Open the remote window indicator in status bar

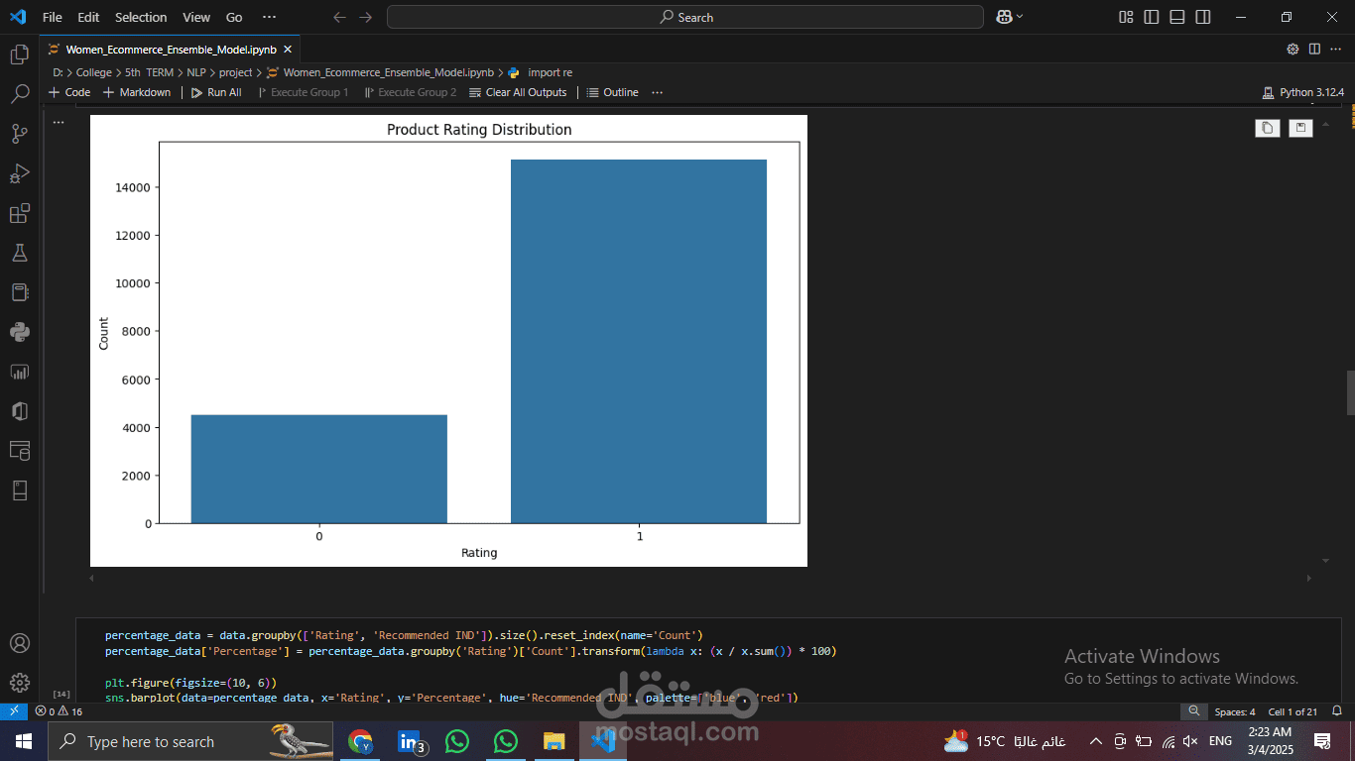(x=14, y=711)
